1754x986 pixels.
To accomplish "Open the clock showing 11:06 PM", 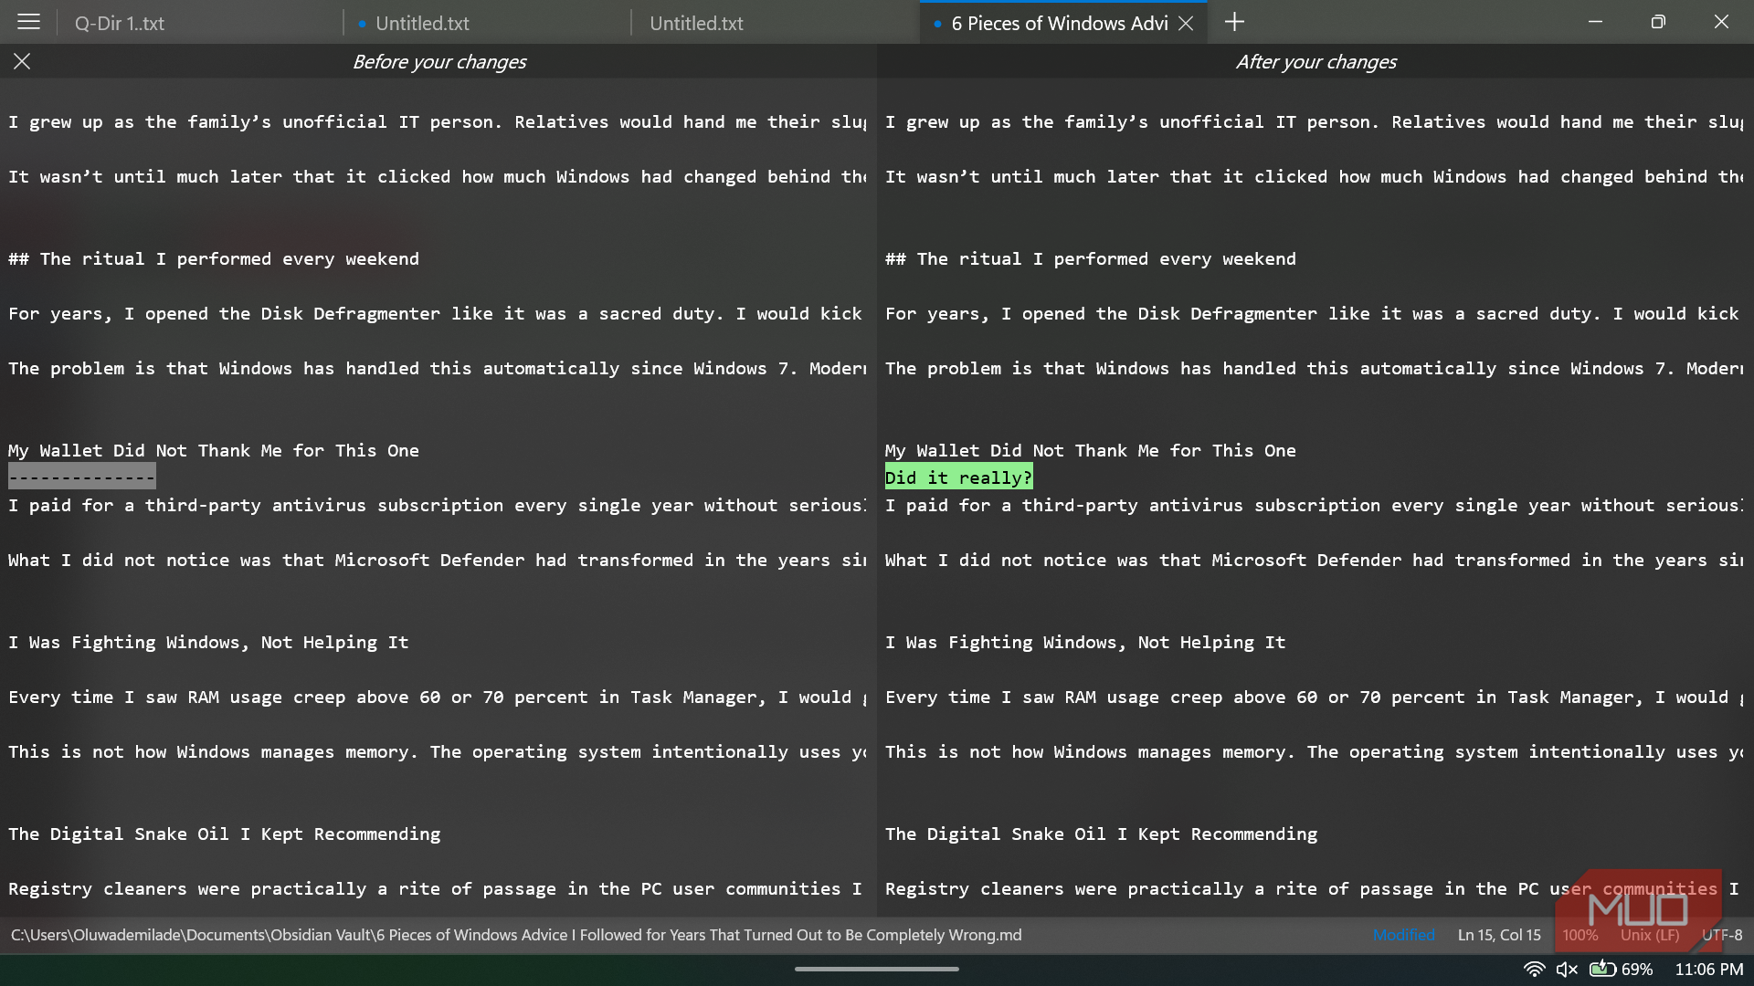I will pos(1708,969).
